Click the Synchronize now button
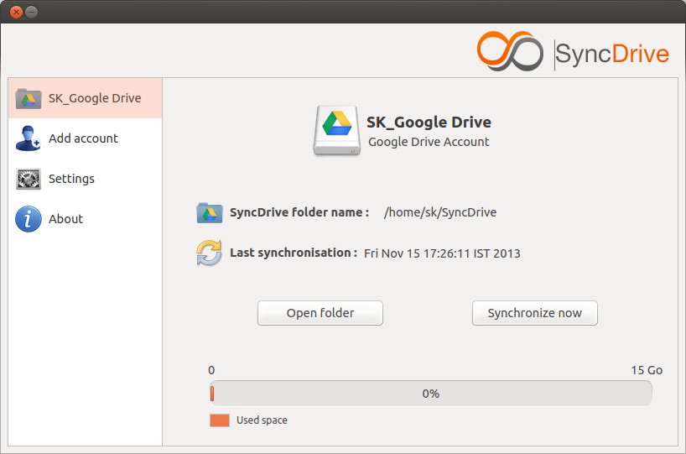 click(534, 313)
